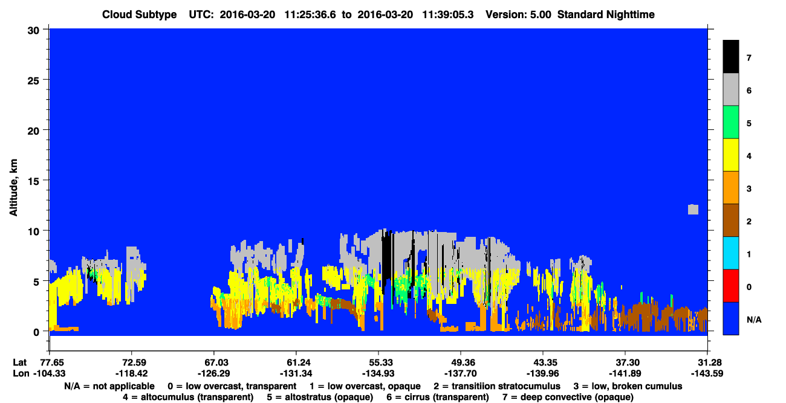
Task: Click the longitude value '-134.93'
Action: tap(378, 373)
